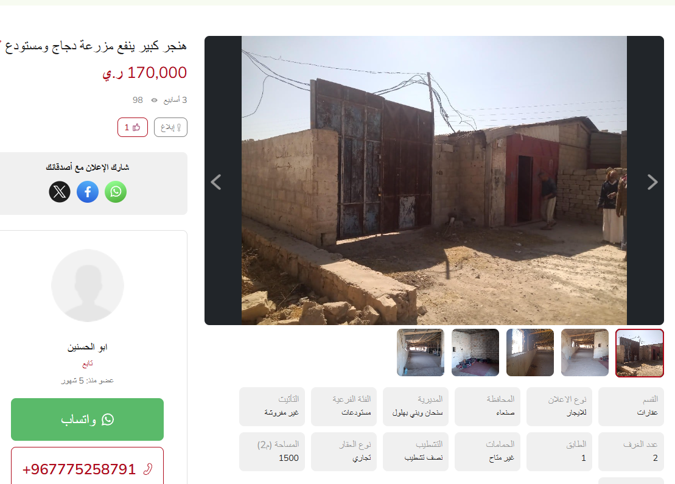This screenshot has width=675, height=484.
Task: Share the ad on X (Twitter)
Action: point(60,192)
